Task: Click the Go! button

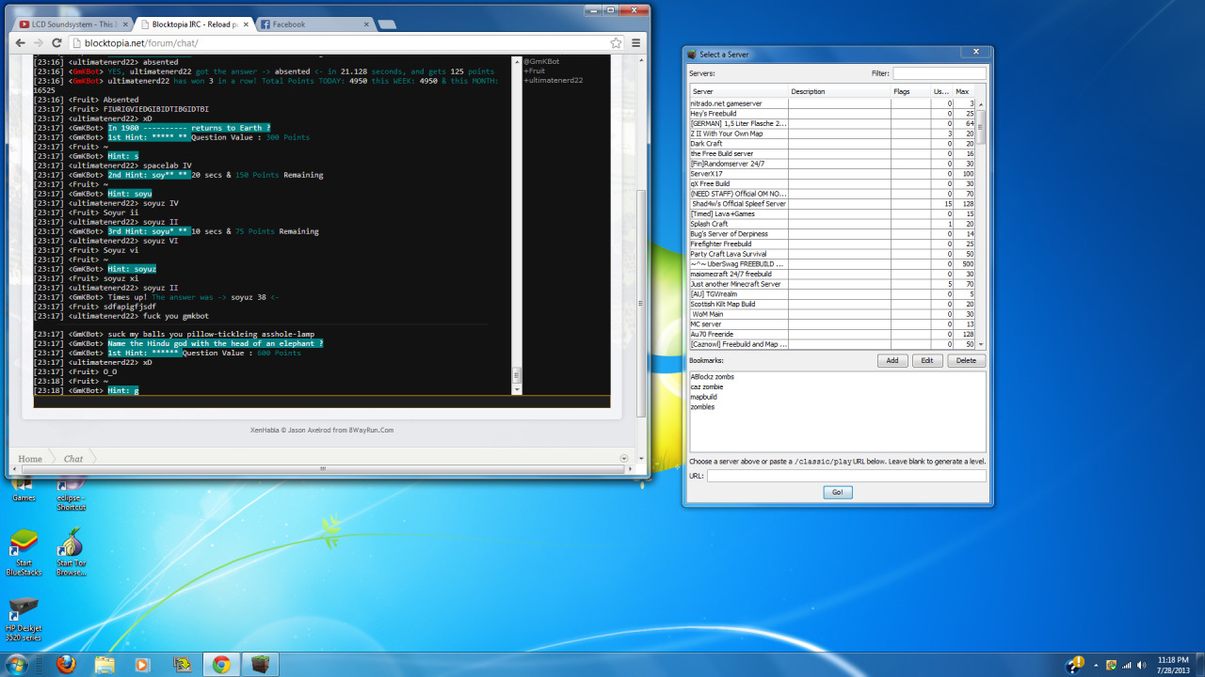Action: (x=837, y=493)
